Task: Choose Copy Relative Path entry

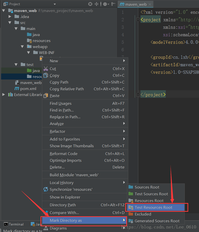Action: [x=85, y=89]
